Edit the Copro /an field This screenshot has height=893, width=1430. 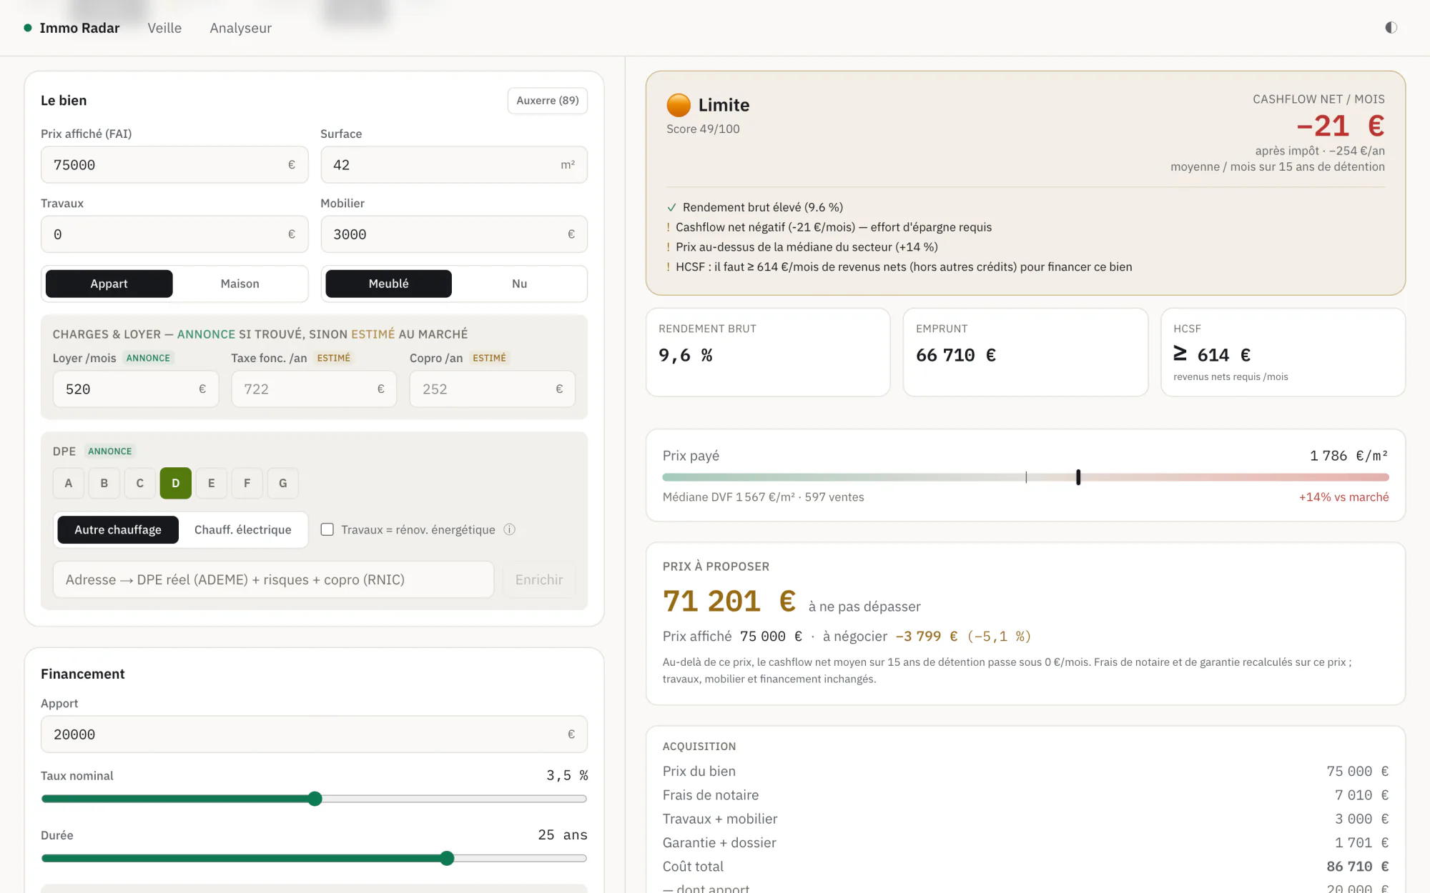493,389
